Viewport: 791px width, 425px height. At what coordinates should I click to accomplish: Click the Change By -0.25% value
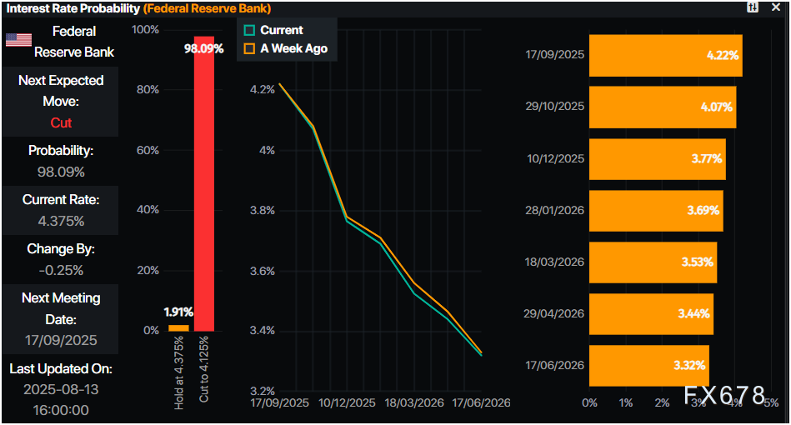[x=61, y=270]
